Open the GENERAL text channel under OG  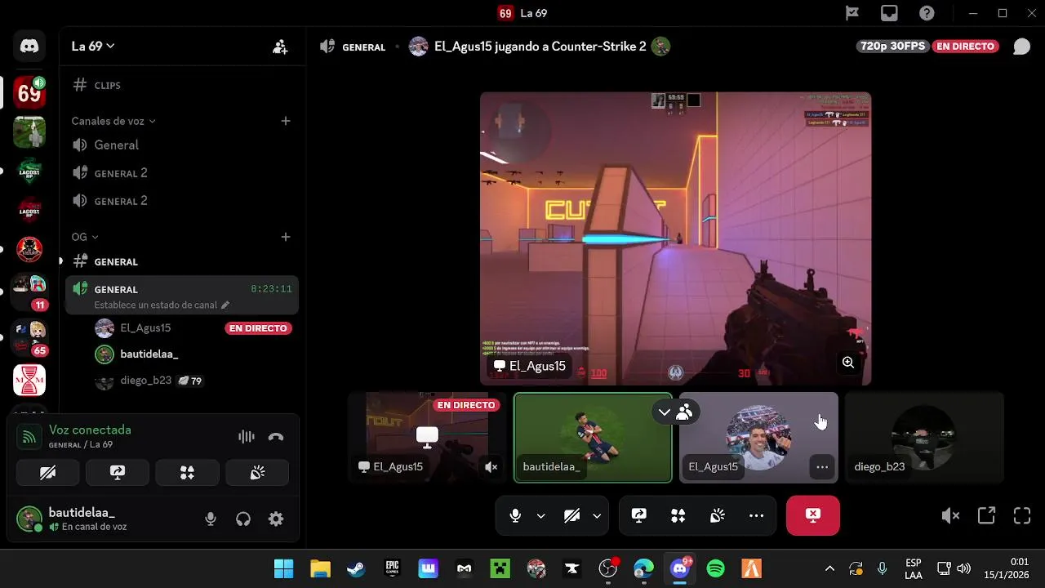182,261
